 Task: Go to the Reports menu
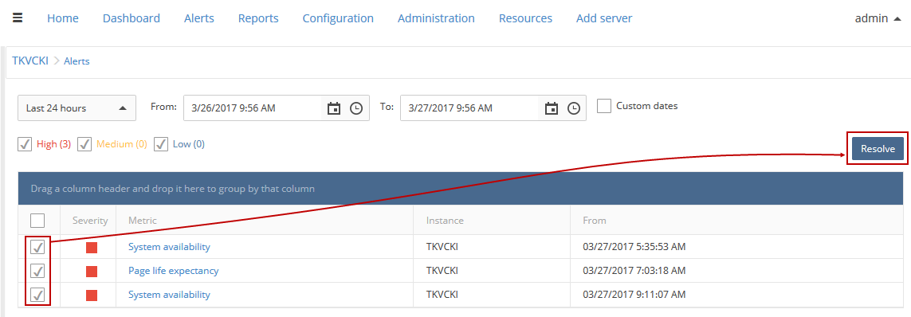coord(258,18)
